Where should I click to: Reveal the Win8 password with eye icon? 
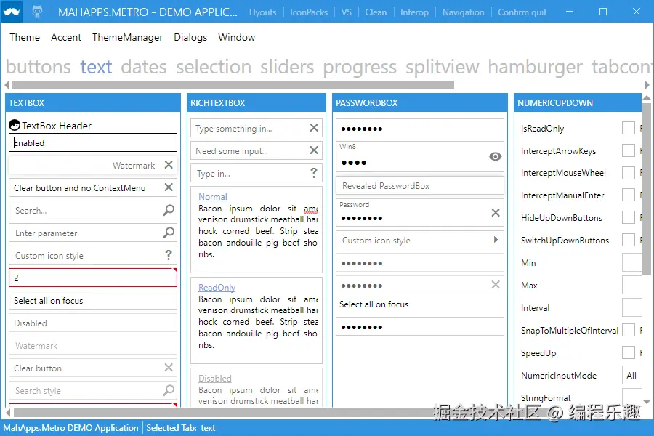coord(495,156)
